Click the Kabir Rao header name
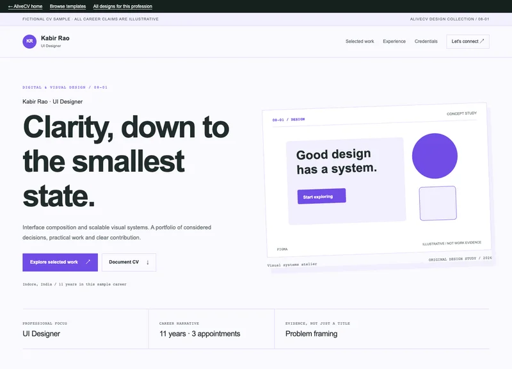Image resolution: width=512 pixels, height=369 pixels. 55,38
